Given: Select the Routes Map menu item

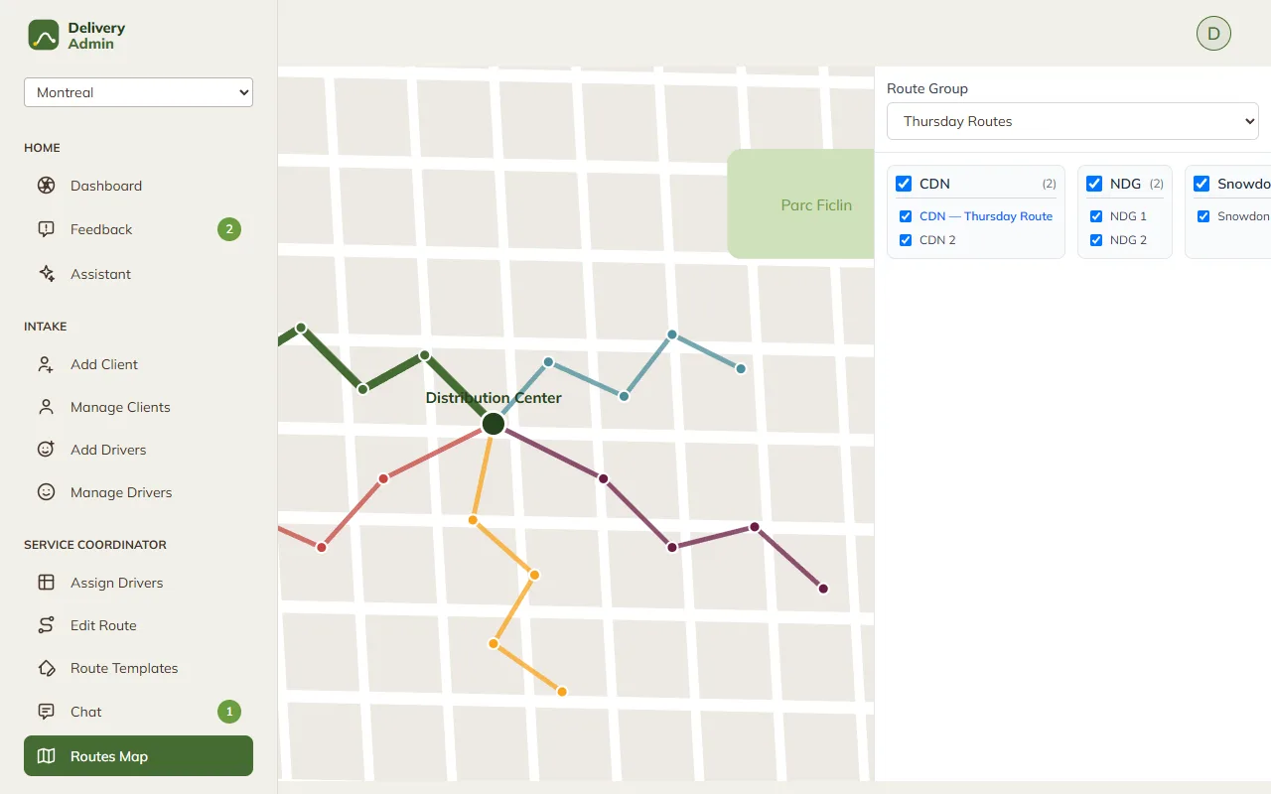Looking at the screenshot, I should coord(138,756).
